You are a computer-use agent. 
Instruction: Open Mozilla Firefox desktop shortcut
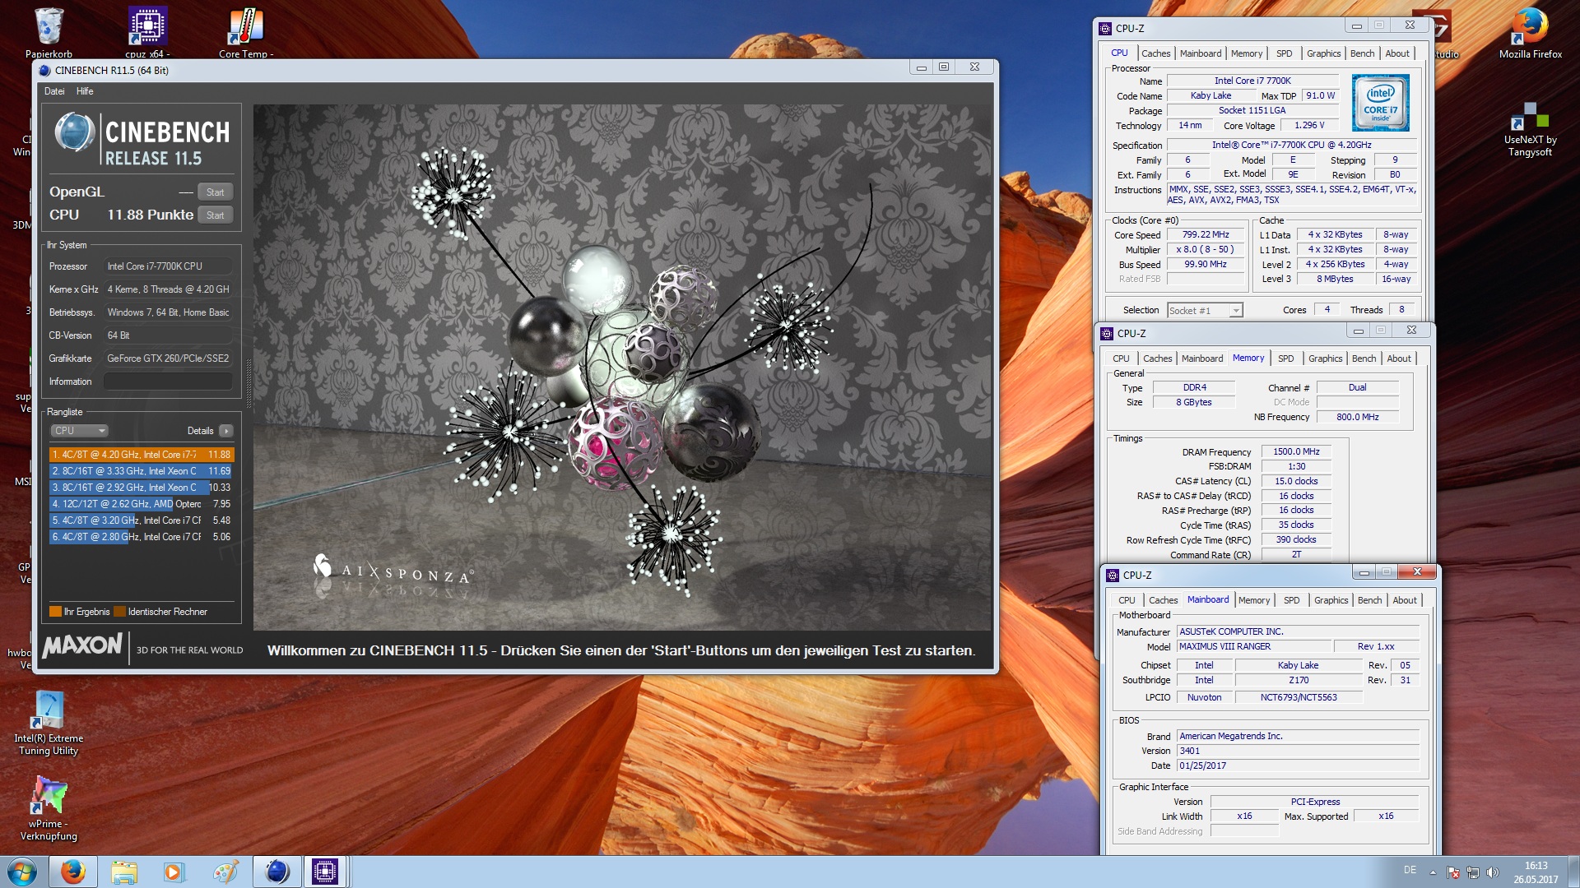1530,33
